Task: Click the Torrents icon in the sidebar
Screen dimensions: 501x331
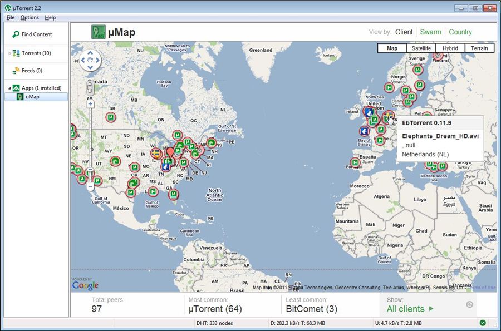Action: pos(16,53)
